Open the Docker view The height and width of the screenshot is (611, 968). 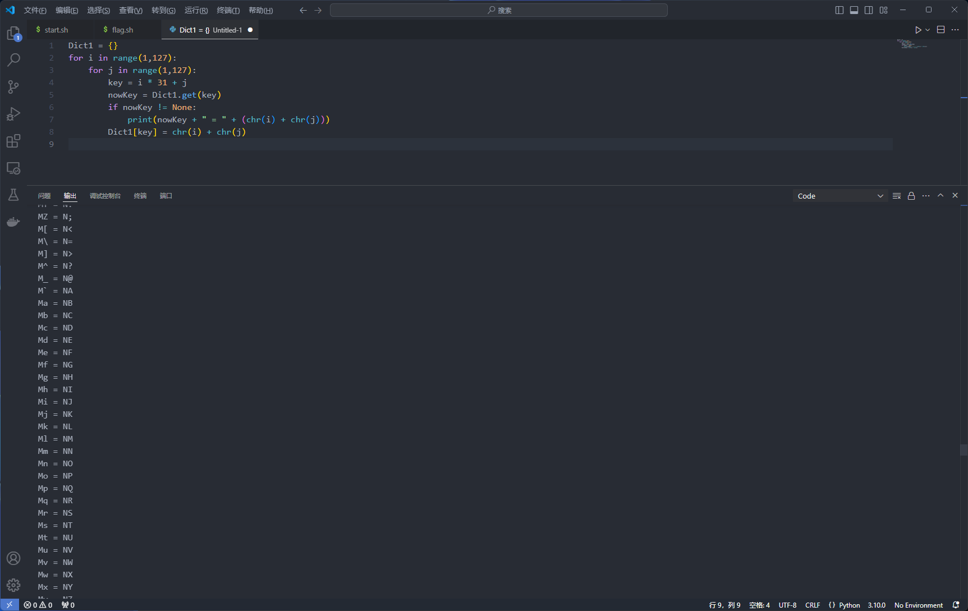point(13,222)
